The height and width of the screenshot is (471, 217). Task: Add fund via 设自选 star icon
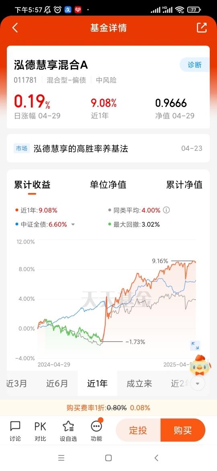(68, 431)
